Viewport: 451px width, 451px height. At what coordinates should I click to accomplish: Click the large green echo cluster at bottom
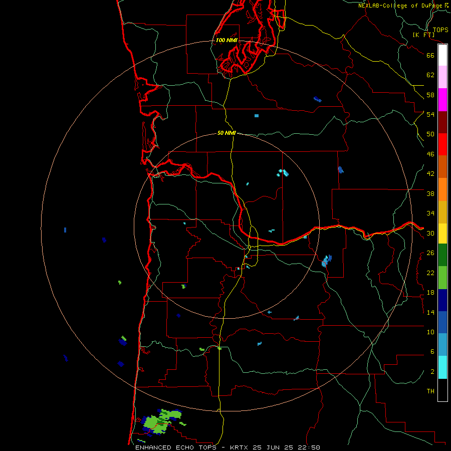tap(161, 422)
